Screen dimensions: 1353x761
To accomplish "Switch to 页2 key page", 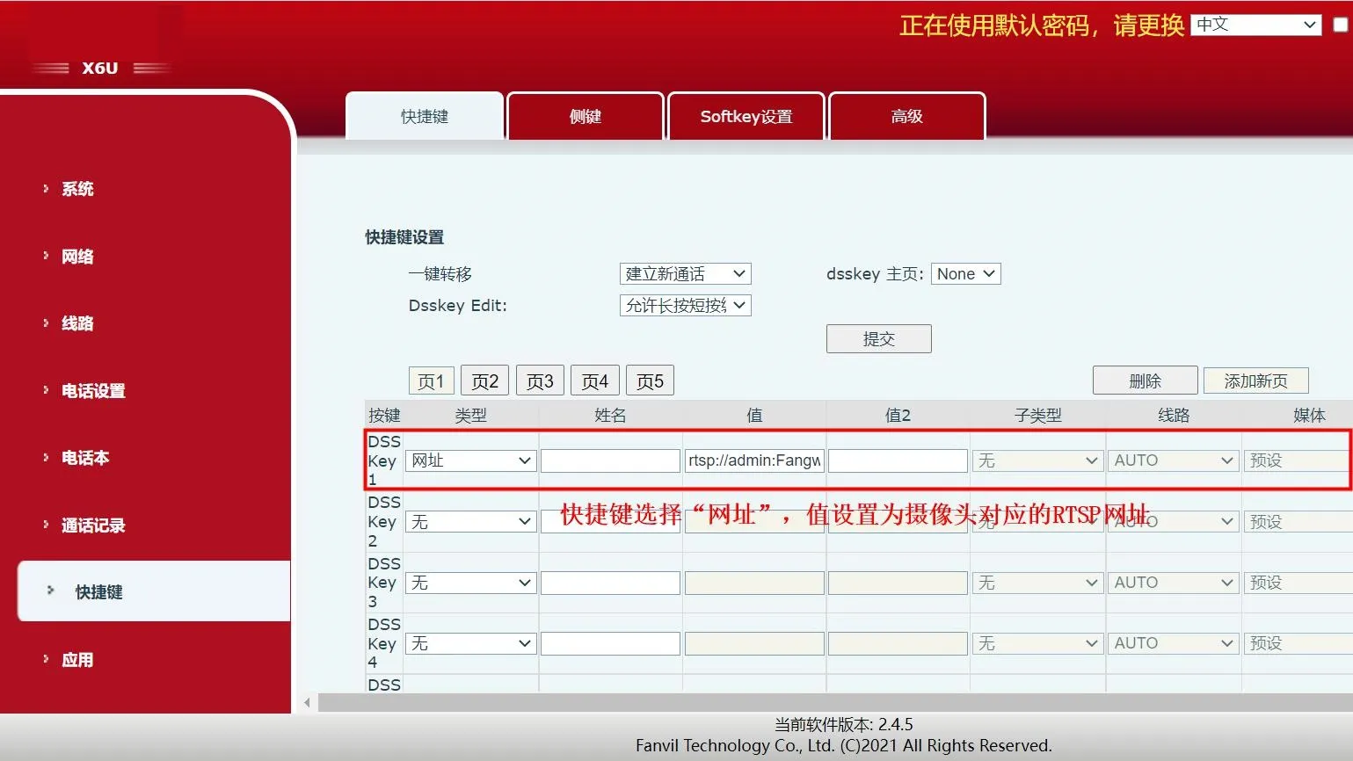I will click(x=484, y=380).
